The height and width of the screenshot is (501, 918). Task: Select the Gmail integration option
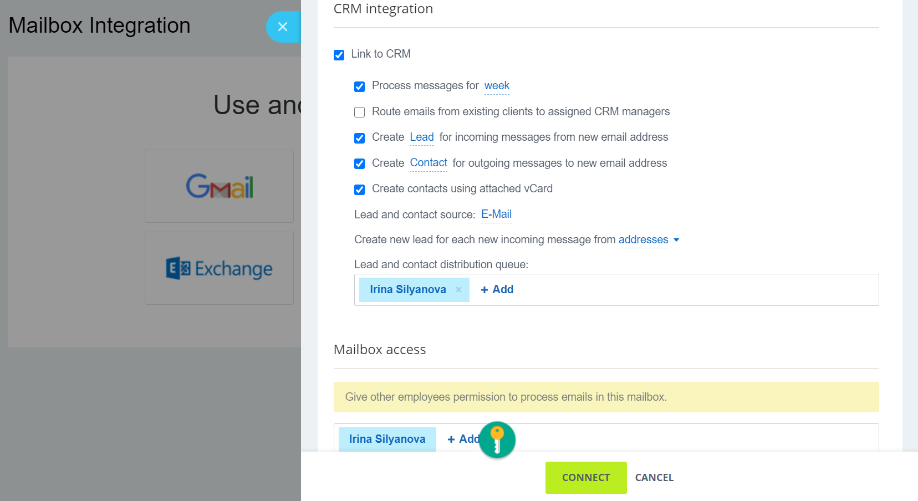click(x=219, y=186)
